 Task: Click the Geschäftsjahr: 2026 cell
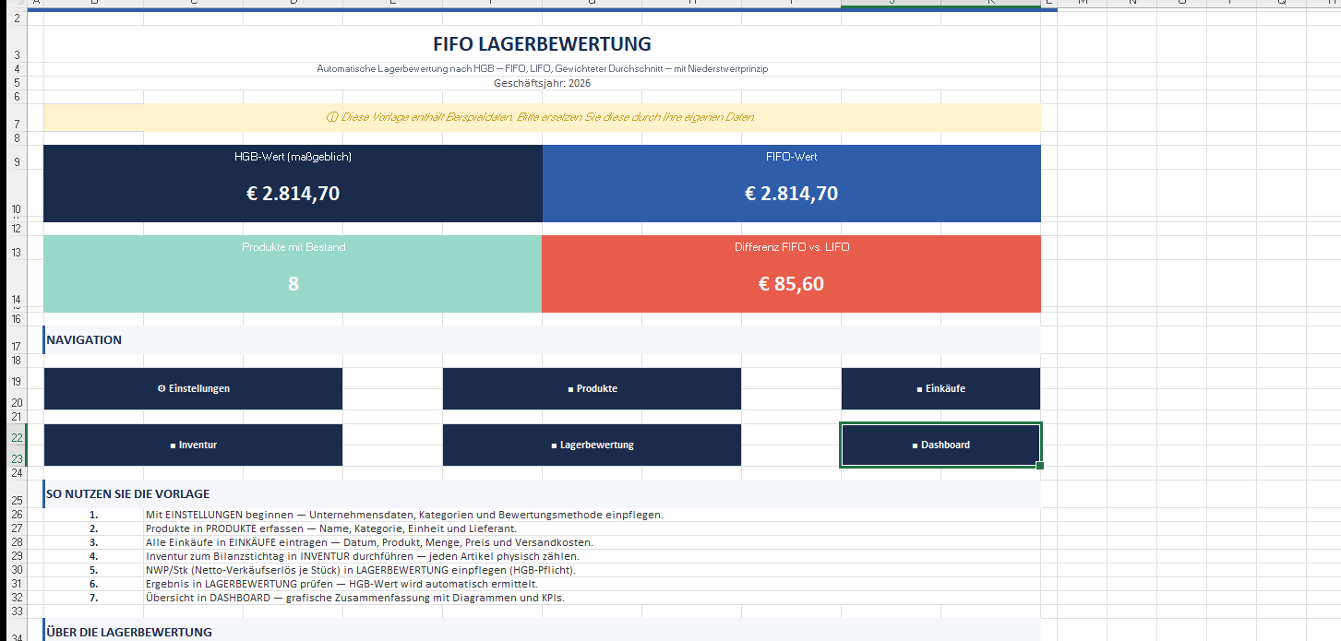(x=542, y=83)
